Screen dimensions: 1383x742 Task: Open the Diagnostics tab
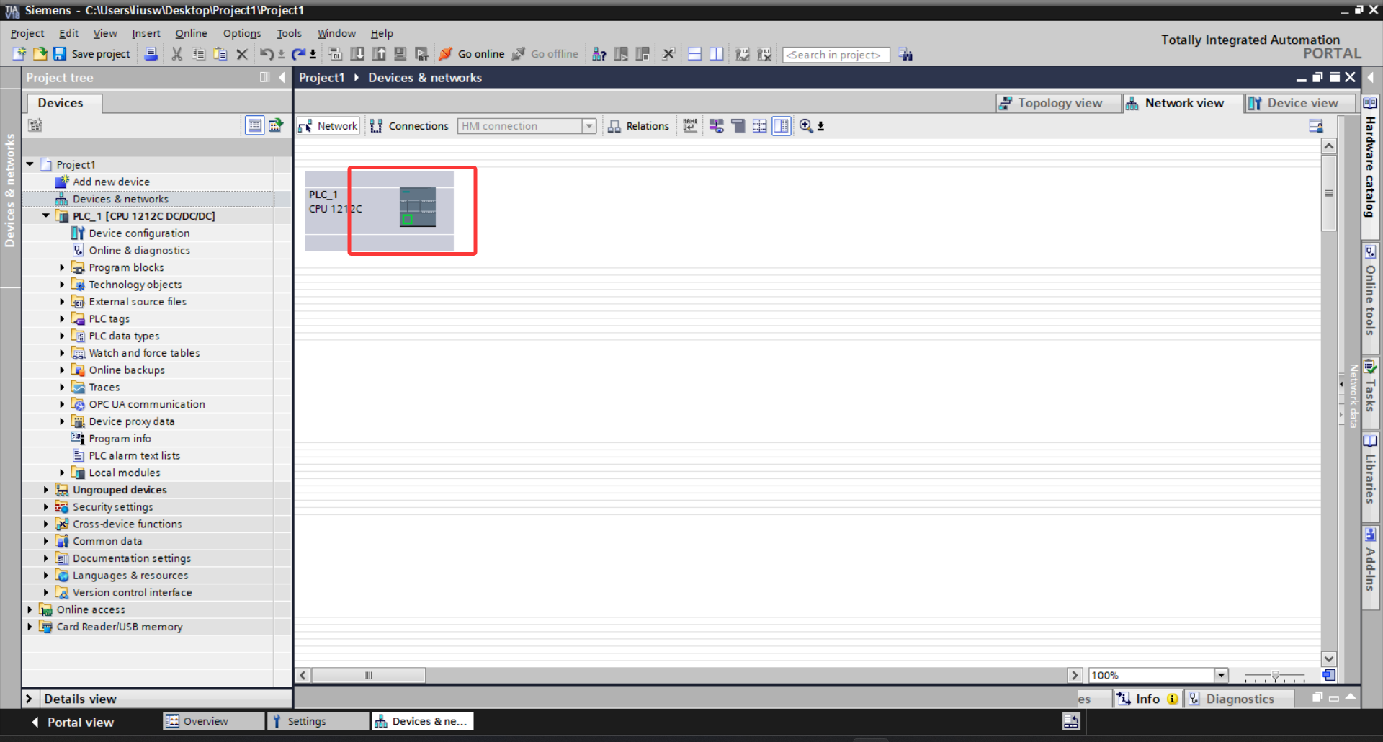pos(1239,699)
